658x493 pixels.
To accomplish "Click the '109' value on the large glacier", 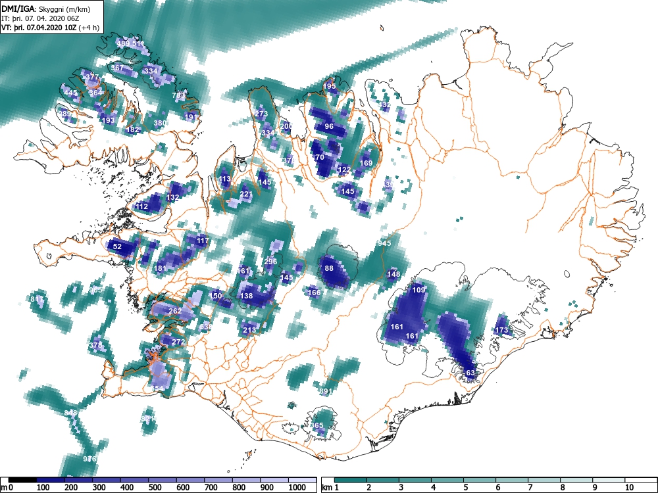I will pos(418,290).
